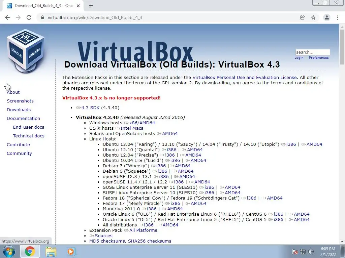Viewport: 345px width, 258px height.
Task: Click the browser forward arrow
Action: [18, 17]
